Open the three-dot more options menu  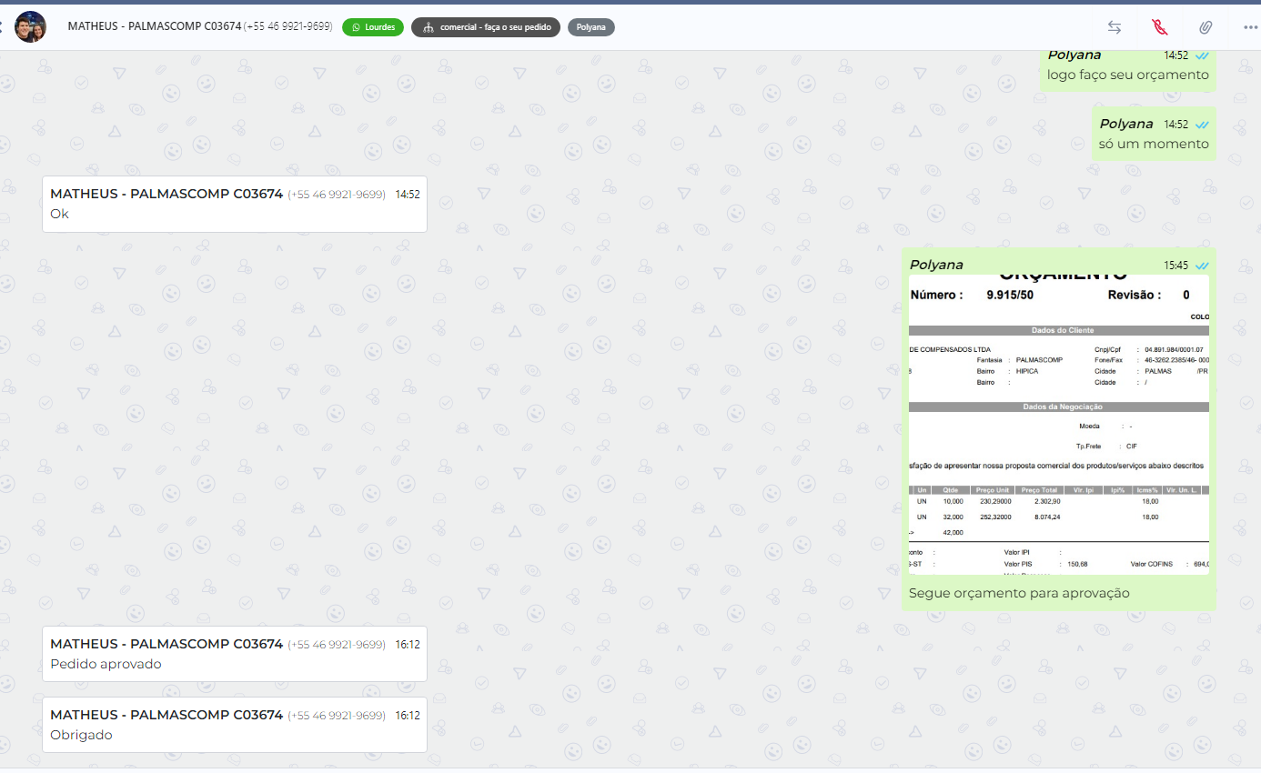coord(1250,27)
